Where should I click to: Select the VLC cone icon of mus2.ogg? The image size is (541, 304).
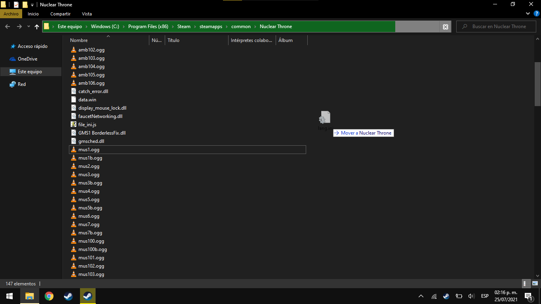tap(73, 166)
